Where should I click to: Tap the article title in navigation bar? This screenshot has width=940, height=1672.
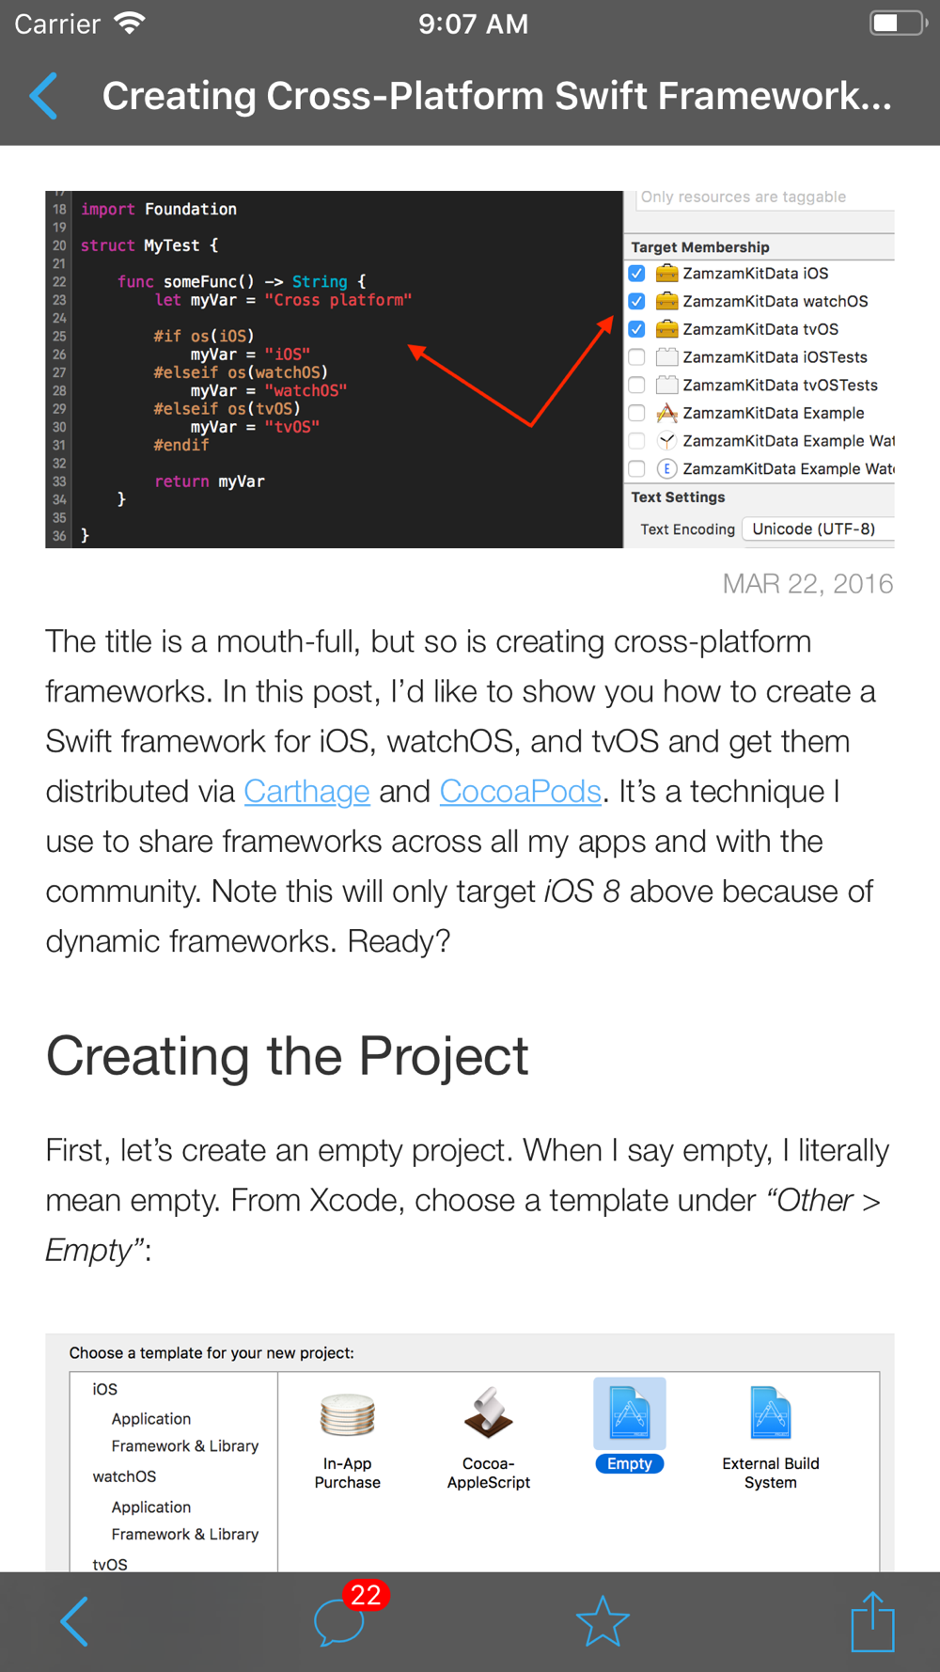tap(496, 96)
